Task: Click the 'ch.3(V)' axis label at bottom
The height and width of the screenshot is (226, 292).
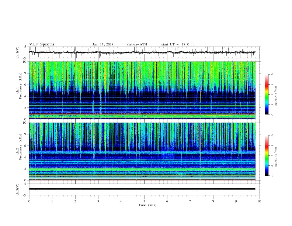Action: [18, 189]
